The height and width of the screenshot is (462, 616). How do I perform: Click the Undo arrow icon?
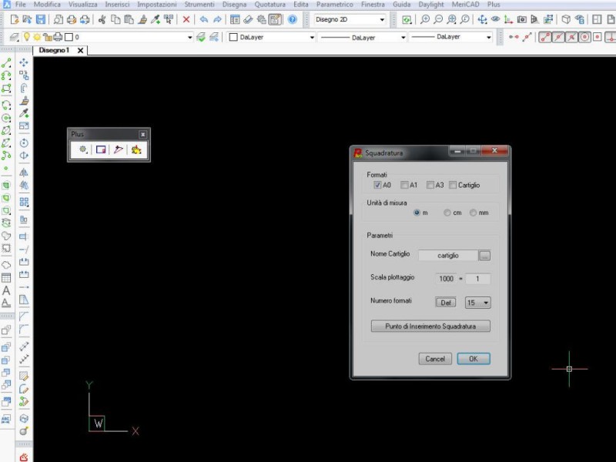coord(203,19)
